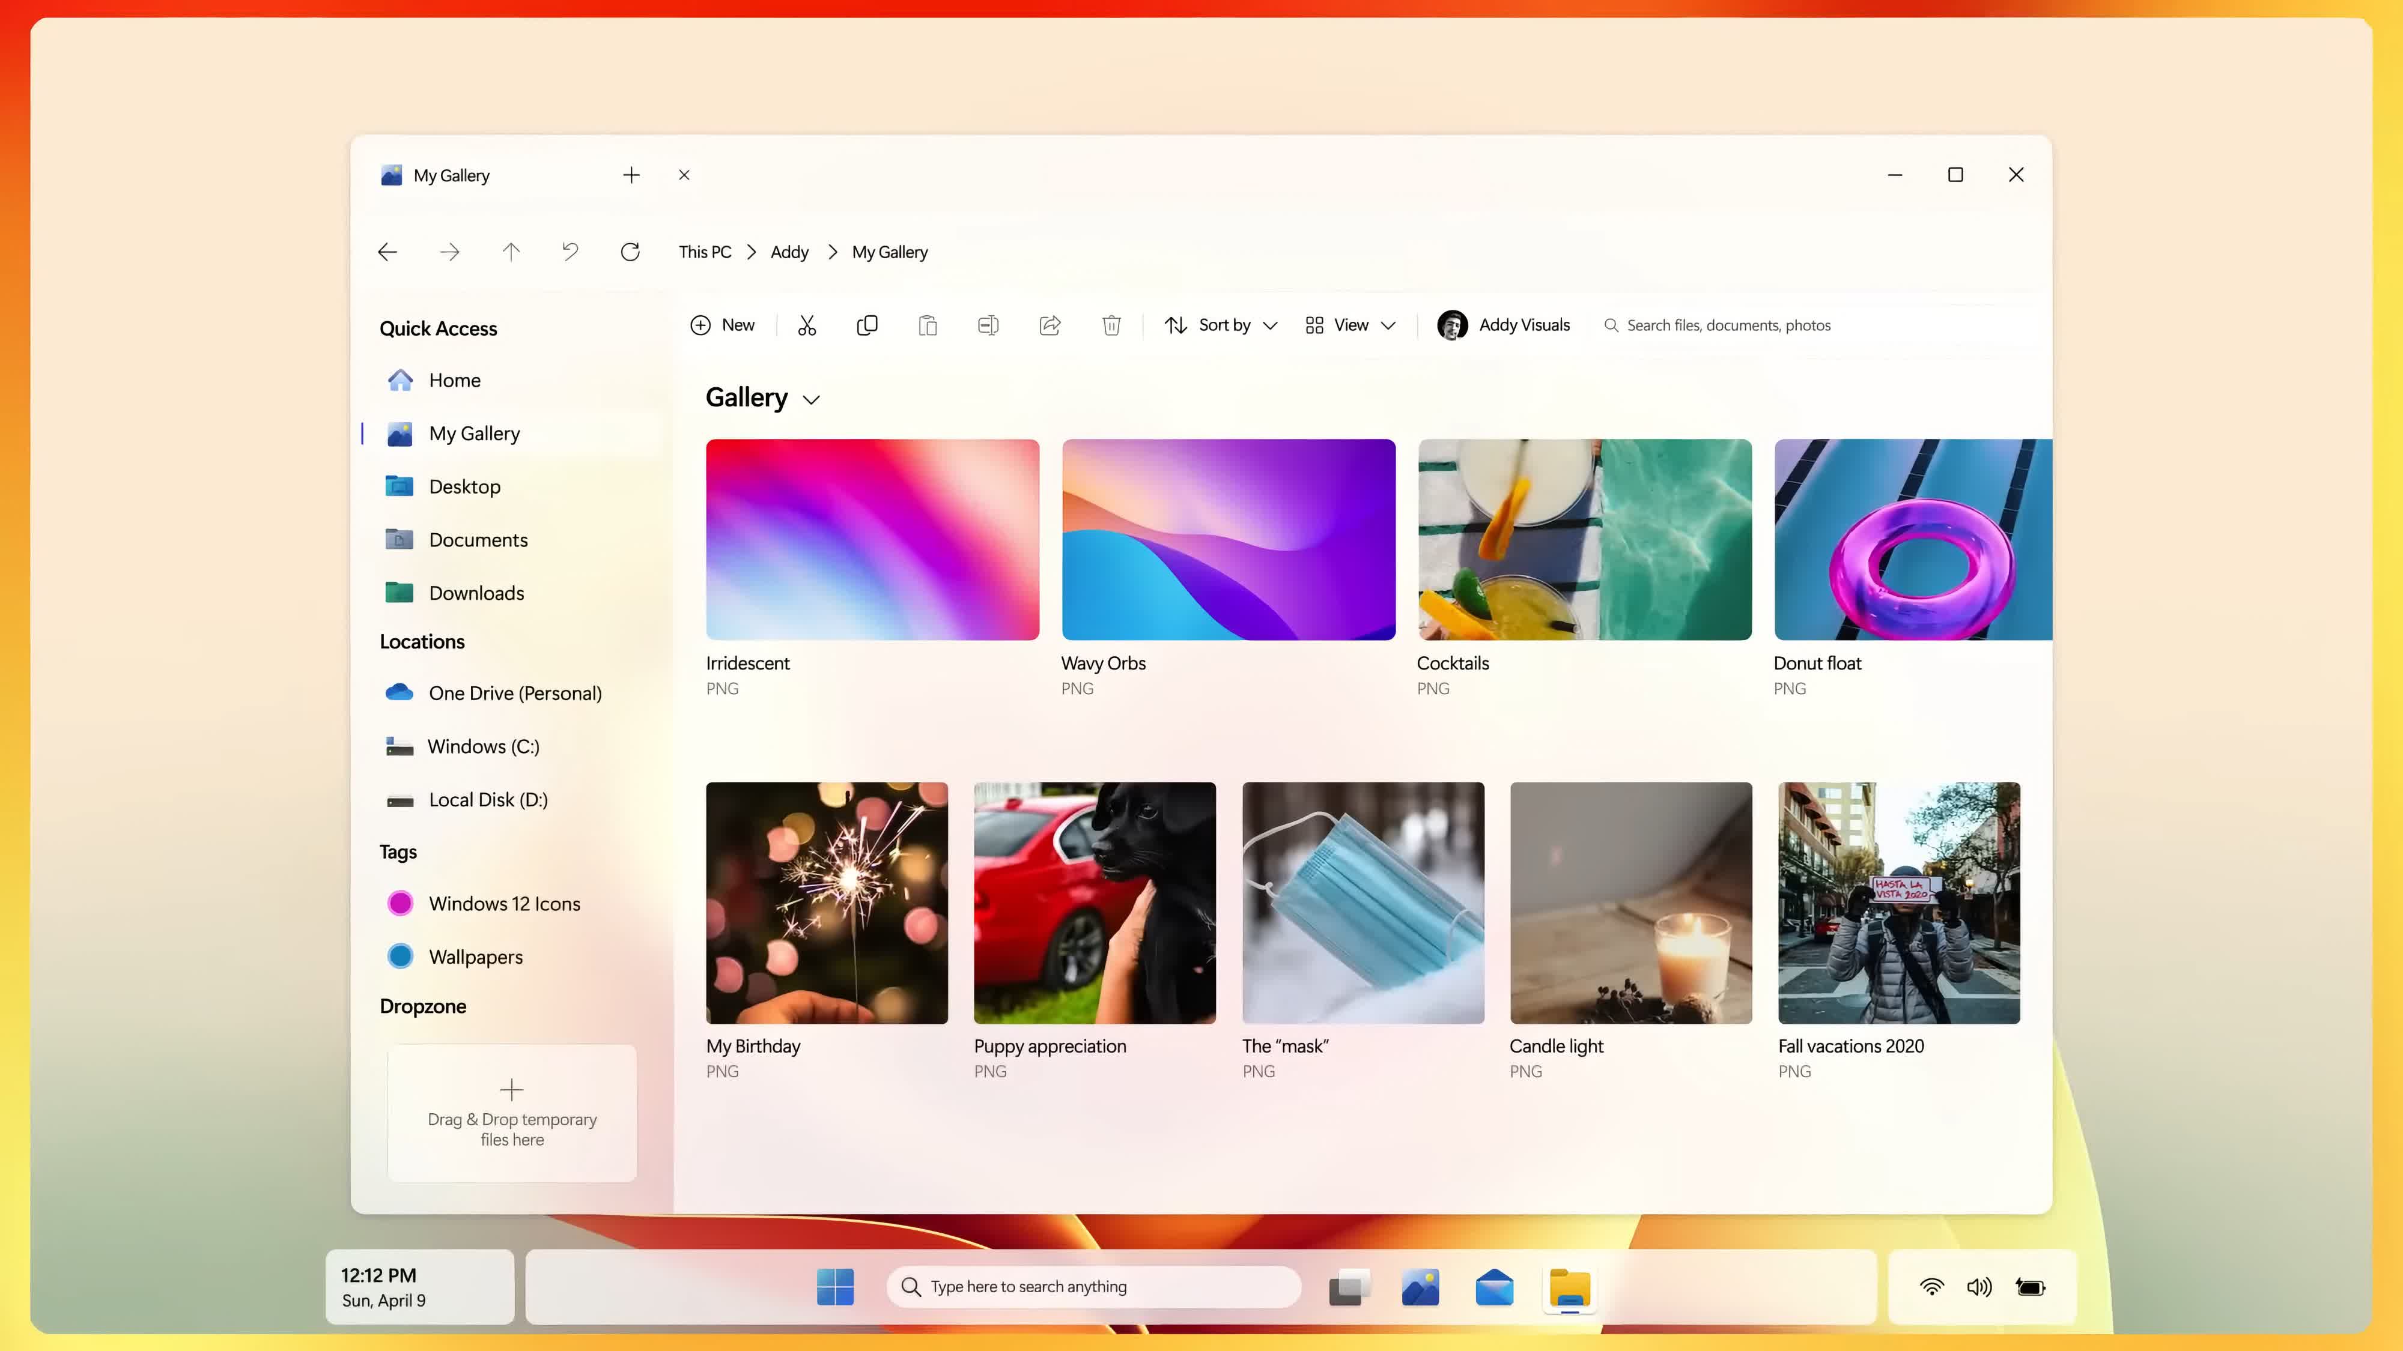This screenshot has width=2403, height=1351.
Task: Select the Cocktails image
Action: (1585, 539)
